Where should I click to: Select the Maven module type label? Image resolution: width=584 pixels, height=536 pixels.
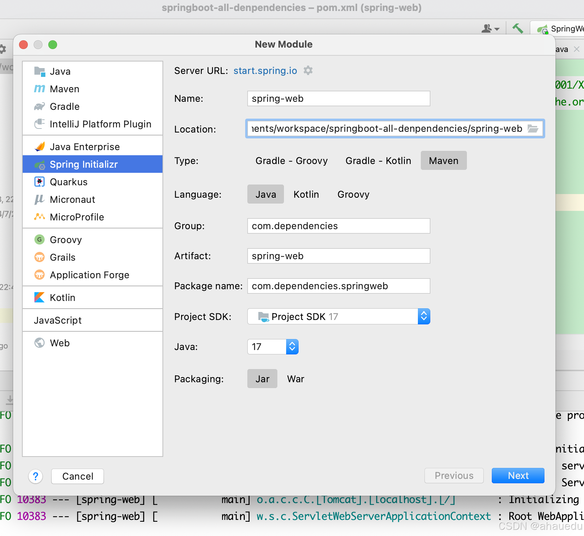(65, 89)
